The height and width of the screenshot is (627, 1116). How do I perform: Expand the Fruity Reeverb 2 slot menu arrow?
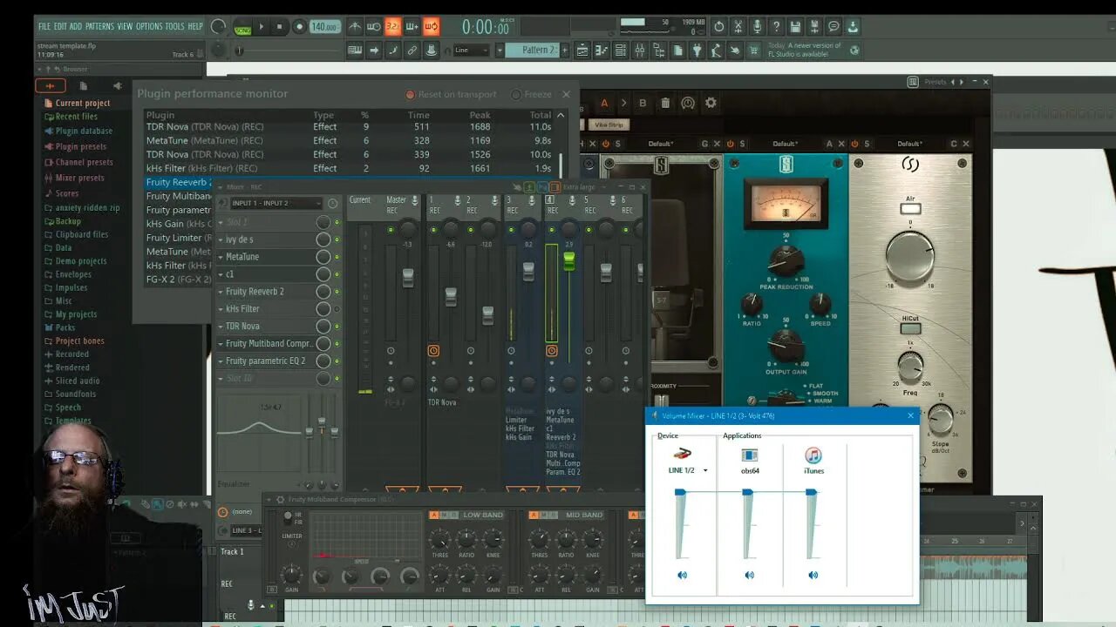[x=221, y=292]
